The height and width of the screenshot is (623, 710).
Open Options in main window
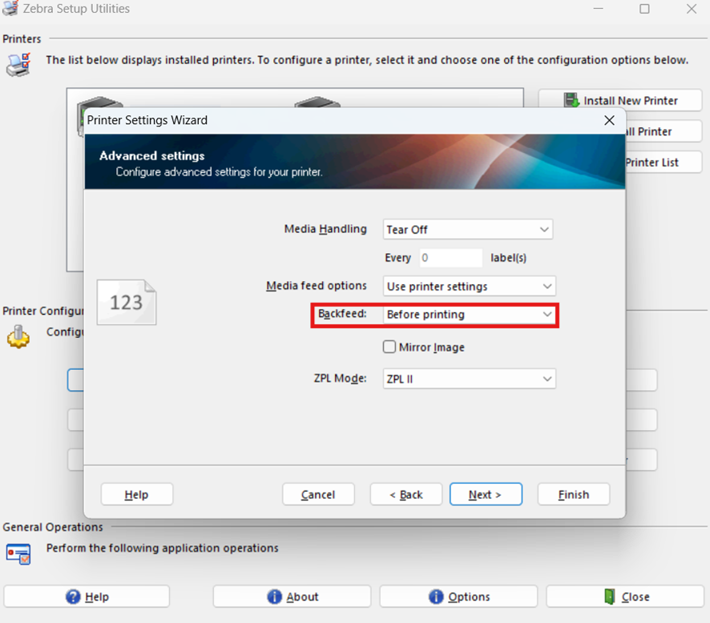[458, 597]
